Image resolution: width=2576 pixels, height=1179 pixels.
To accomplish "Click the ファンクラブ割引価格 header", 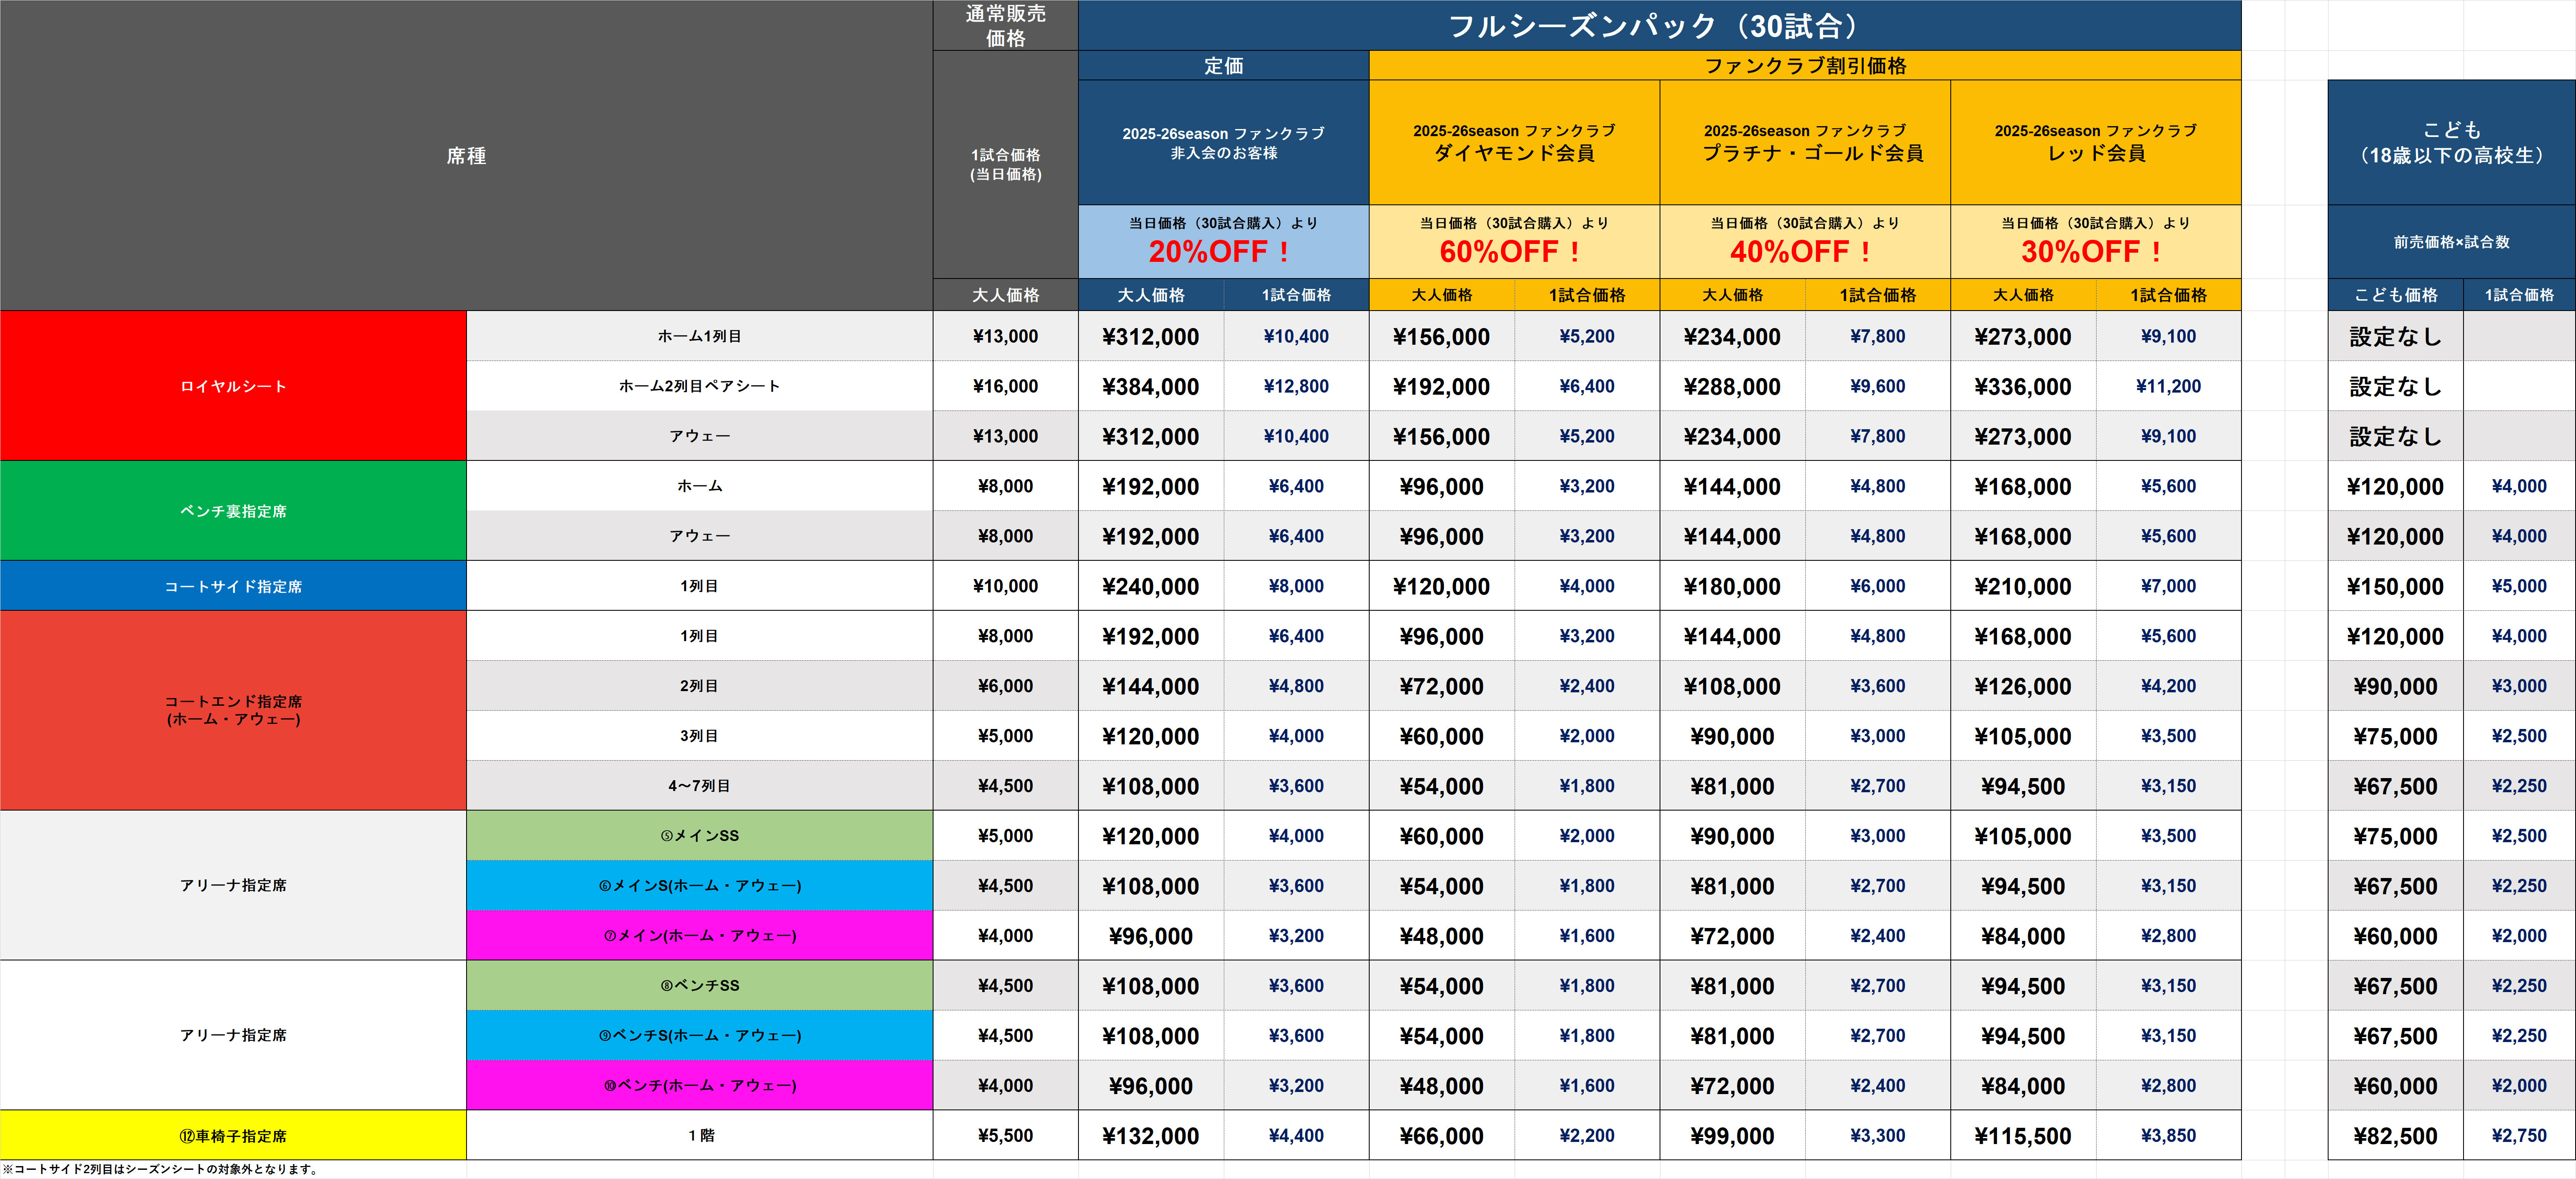I will pyautogui.click(x=1804, y=65).
